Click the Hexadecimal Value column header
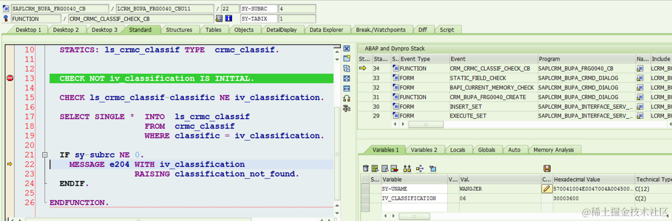672x221 pixels. click(593, 179)
